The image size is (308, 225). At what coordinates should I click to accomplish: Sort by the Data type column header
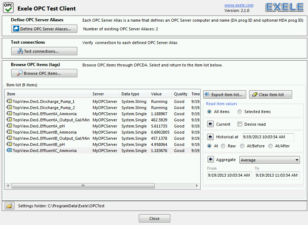[134, 94]
